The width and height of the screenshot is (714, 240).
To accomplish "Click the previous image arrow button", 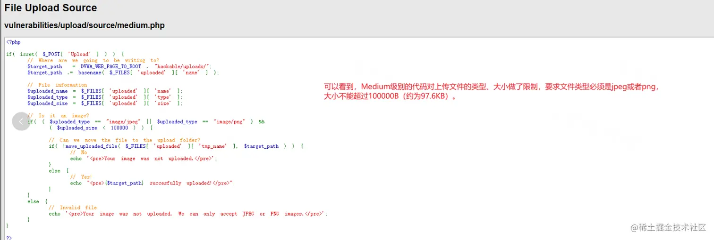I will [x=21, y=121].
